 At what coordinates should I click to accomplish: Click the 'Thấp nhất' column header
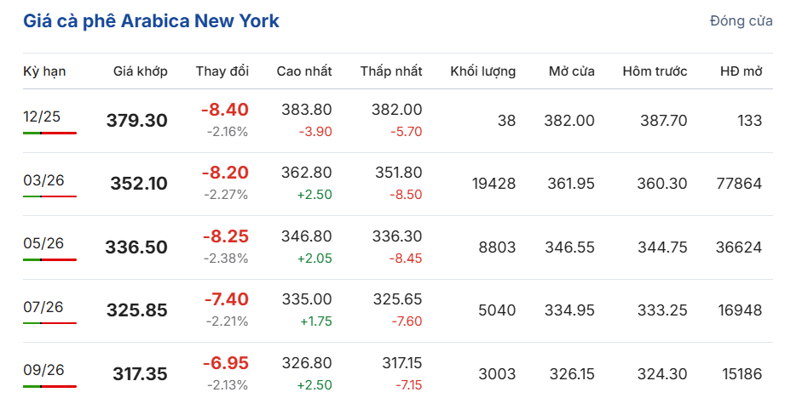click(x=391, y=71)
